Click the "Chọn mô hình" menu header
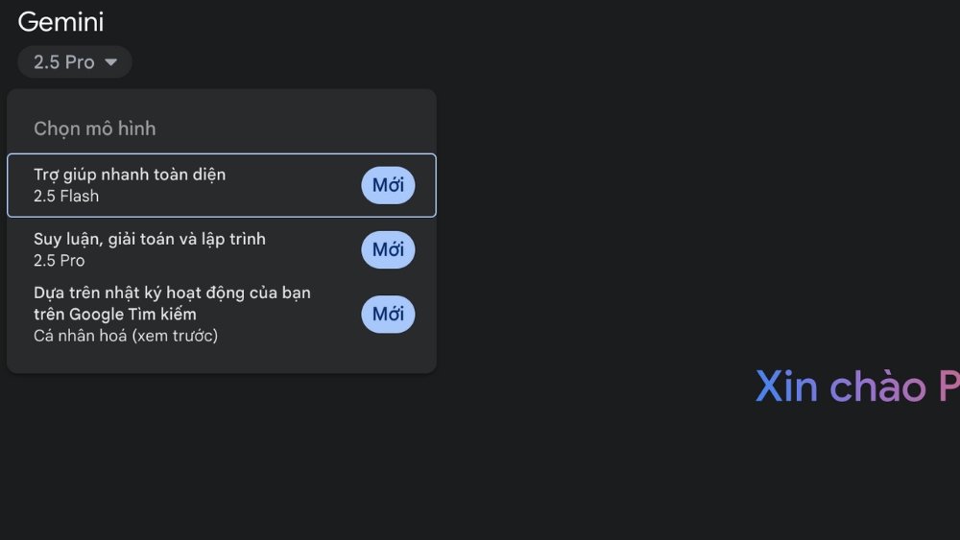The image size is (960, 540). [x=94, y=129]
